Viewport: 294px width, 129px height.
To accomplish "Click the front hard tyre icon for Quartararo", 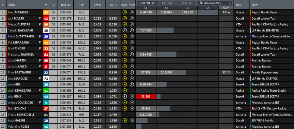I will (x=124, y=36).
